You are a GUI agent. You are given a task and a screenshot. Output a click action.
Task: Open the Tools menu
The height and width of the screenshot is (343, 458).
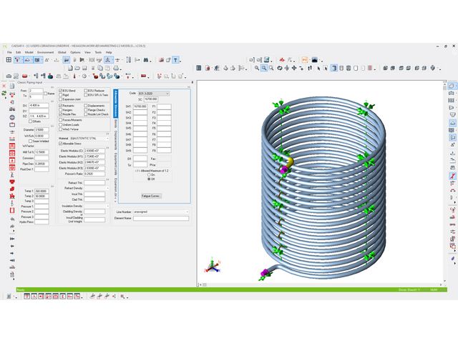tap(97, 52)
